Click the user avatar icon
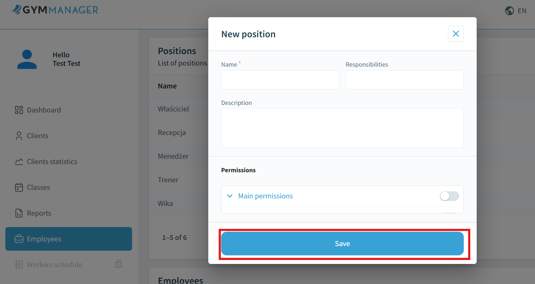The width and height of the screenshot is (535, 284). 27,59
